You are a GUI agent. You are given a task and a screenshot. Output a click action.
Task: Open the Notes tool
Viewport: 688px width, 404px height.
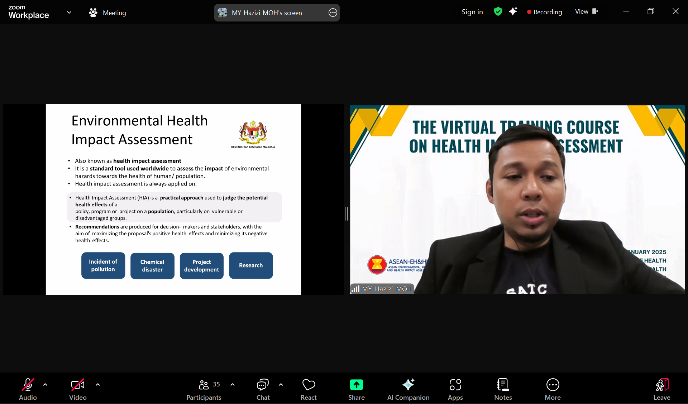[x=503, y=389]
